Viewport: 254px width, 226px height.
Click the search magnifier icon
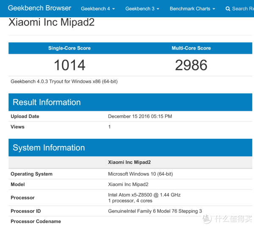[228, 9]
